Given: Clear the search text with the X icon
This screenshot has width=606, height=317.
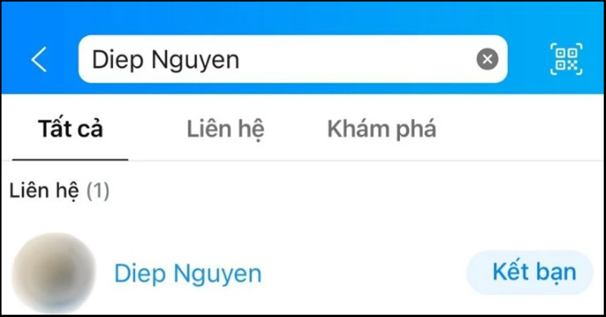Looking at the screenshot, I should coord(487,59).
